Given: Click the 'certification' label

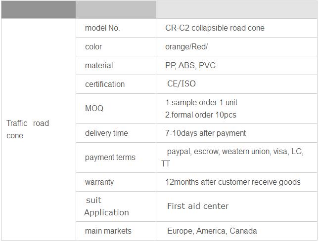Looking at the screenshot, I should (x=105, y=84).
